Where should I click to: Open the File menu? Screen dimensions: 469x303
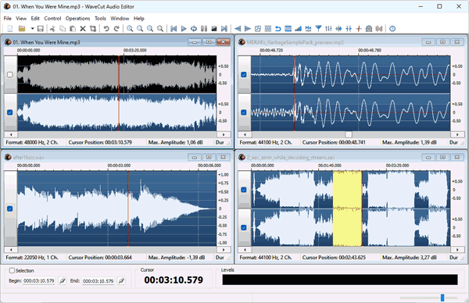pyautogui.click(x=8, y=18)
